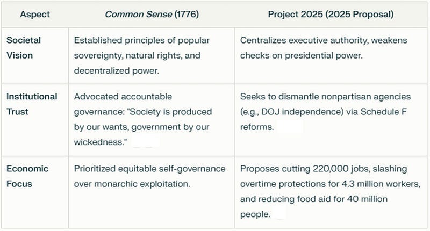The height and width of the screenshot is (231, 430).
Task: Select the "Common Sense (1776)" header cell
Action: pyautogui.click(x=152, y=15)
